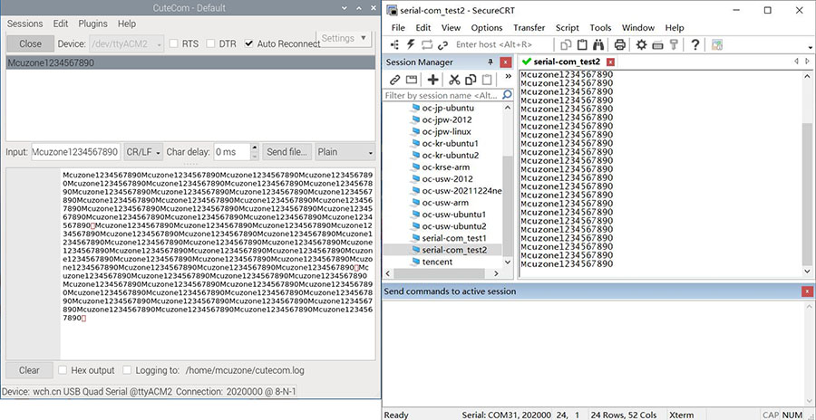Select history entry Mcuzone1234567890 in CuteCom

click(x=190, y=62)
